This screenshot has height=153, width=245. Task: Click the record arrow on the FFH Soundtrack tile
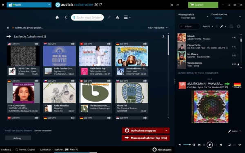pyautogui.click(x=37, y=81)
